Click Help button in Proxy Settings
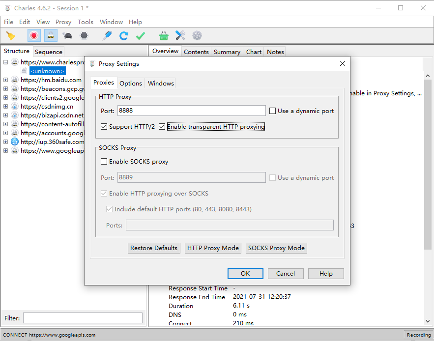 click(326, 274)
